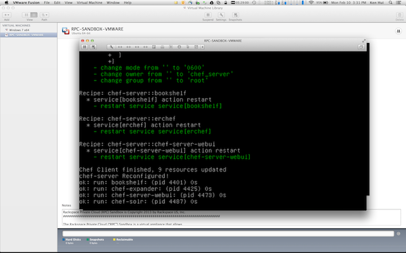Enter full screen via VM window corner arrows
The height and width of the screenshot is (253, 406).
[363, 40]
